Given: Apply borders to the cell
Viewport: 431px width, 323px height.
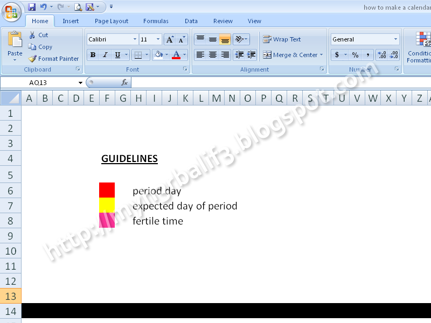Looking at the screenshot, I should point(138,55).
